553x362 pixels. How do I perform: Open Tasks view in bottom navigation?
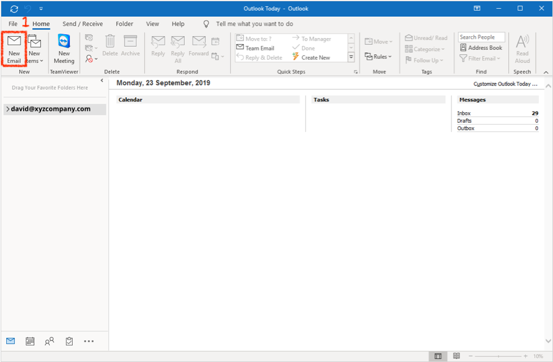tap(69, 341)
